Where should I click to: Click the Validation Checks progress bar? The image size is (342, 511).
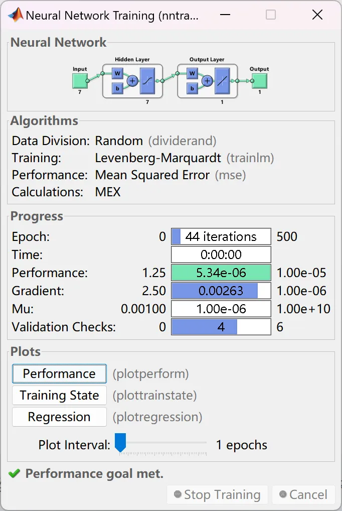pos(221,327)
